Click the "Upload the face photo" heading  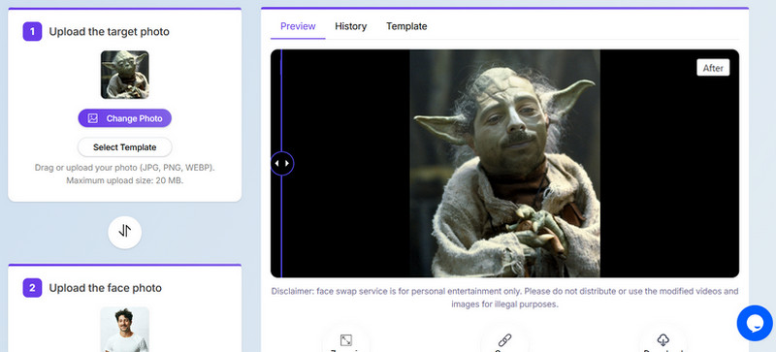tap(106, 288)
